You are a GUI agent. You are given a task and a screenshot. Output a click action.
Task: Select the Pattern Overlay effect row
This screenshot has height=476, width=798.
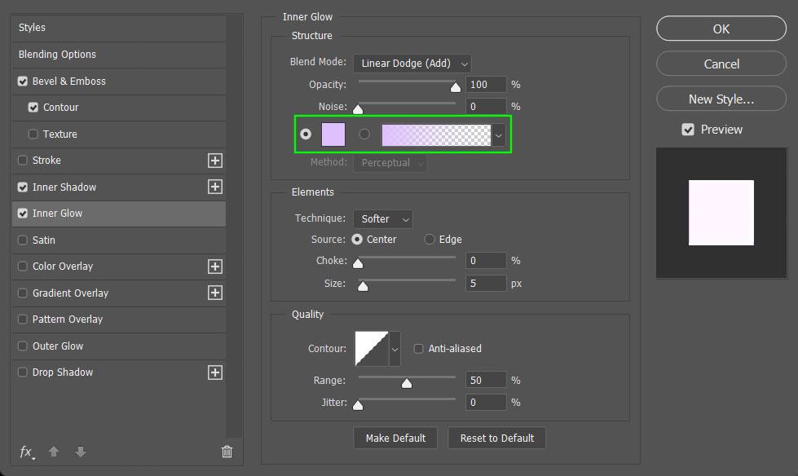click(x=118, y=320)
